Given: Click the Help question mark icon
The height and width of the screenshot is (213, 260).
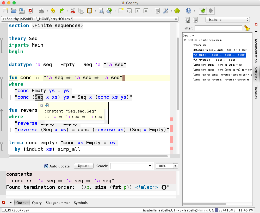Looking at the screenshot, I should coord(189,11).
